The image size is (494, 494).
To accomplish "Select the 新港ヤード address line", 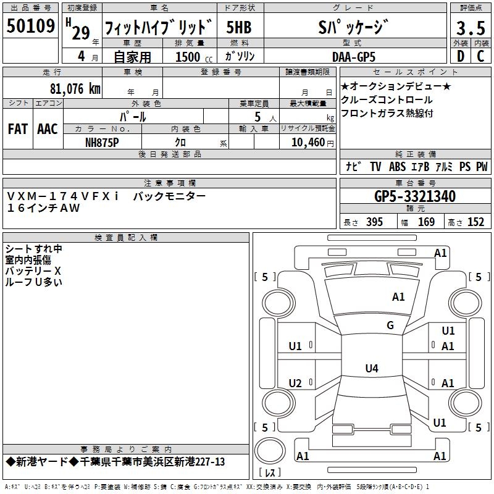I will point(115,462).
